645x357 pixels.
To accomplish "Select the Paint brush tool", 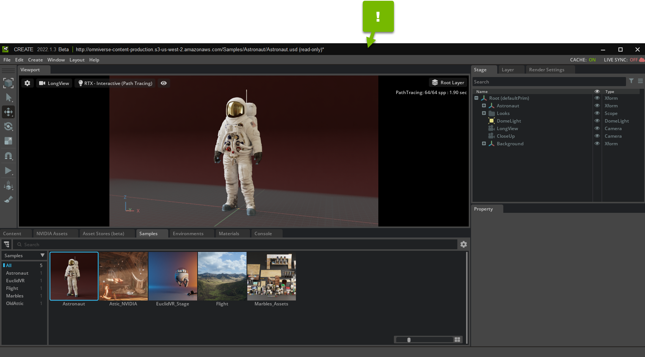I will pos(8,199).
